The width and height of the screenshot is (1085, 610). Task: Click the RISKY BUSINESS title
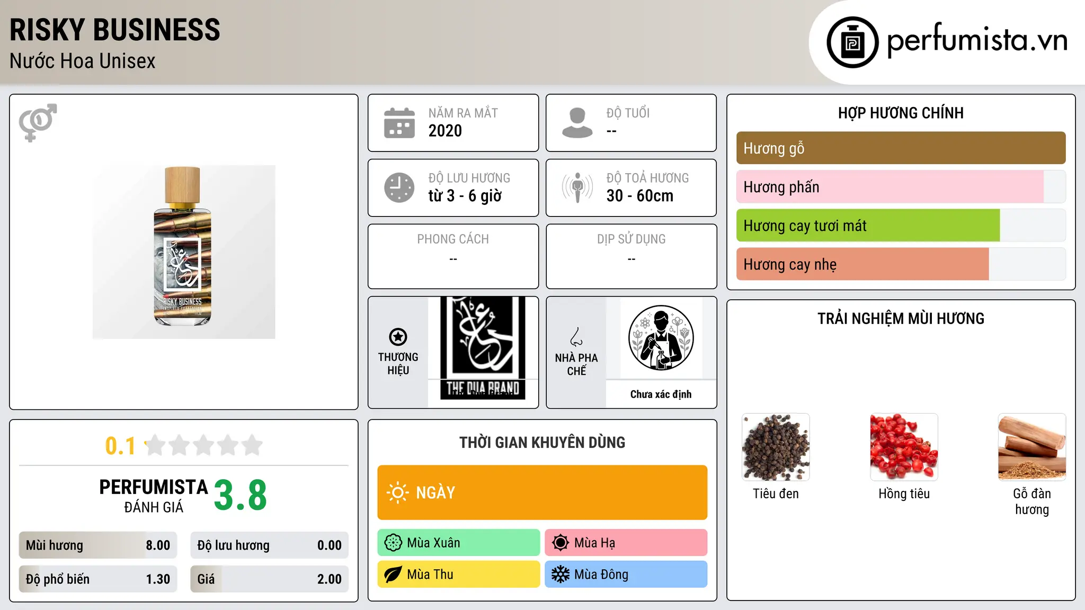(x=115, y=30)
